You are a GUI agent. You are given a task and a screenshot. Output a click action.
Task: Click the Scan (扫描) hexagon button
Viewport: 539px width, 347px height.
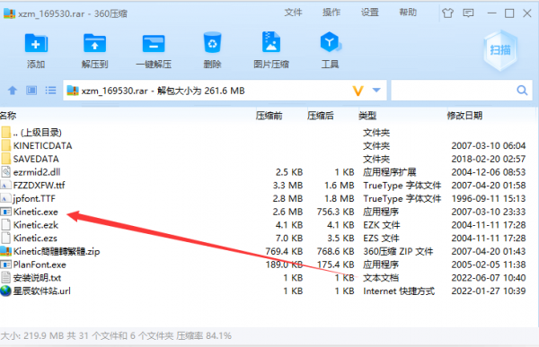500,50
